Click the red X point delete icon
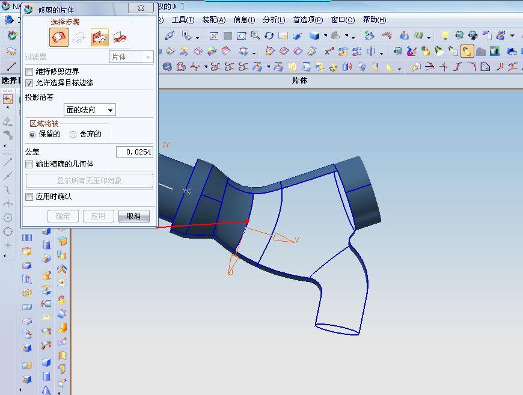This screenshot has height=395, width=523. tap(329, 51)
